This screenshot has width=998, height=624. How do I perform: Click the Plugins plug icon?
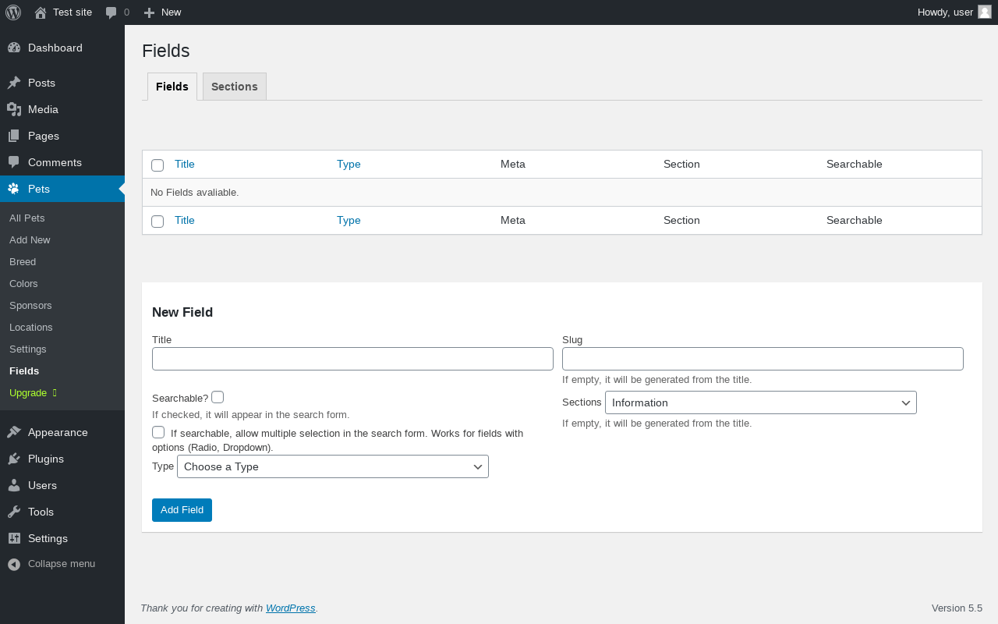(x=14, y=459)
